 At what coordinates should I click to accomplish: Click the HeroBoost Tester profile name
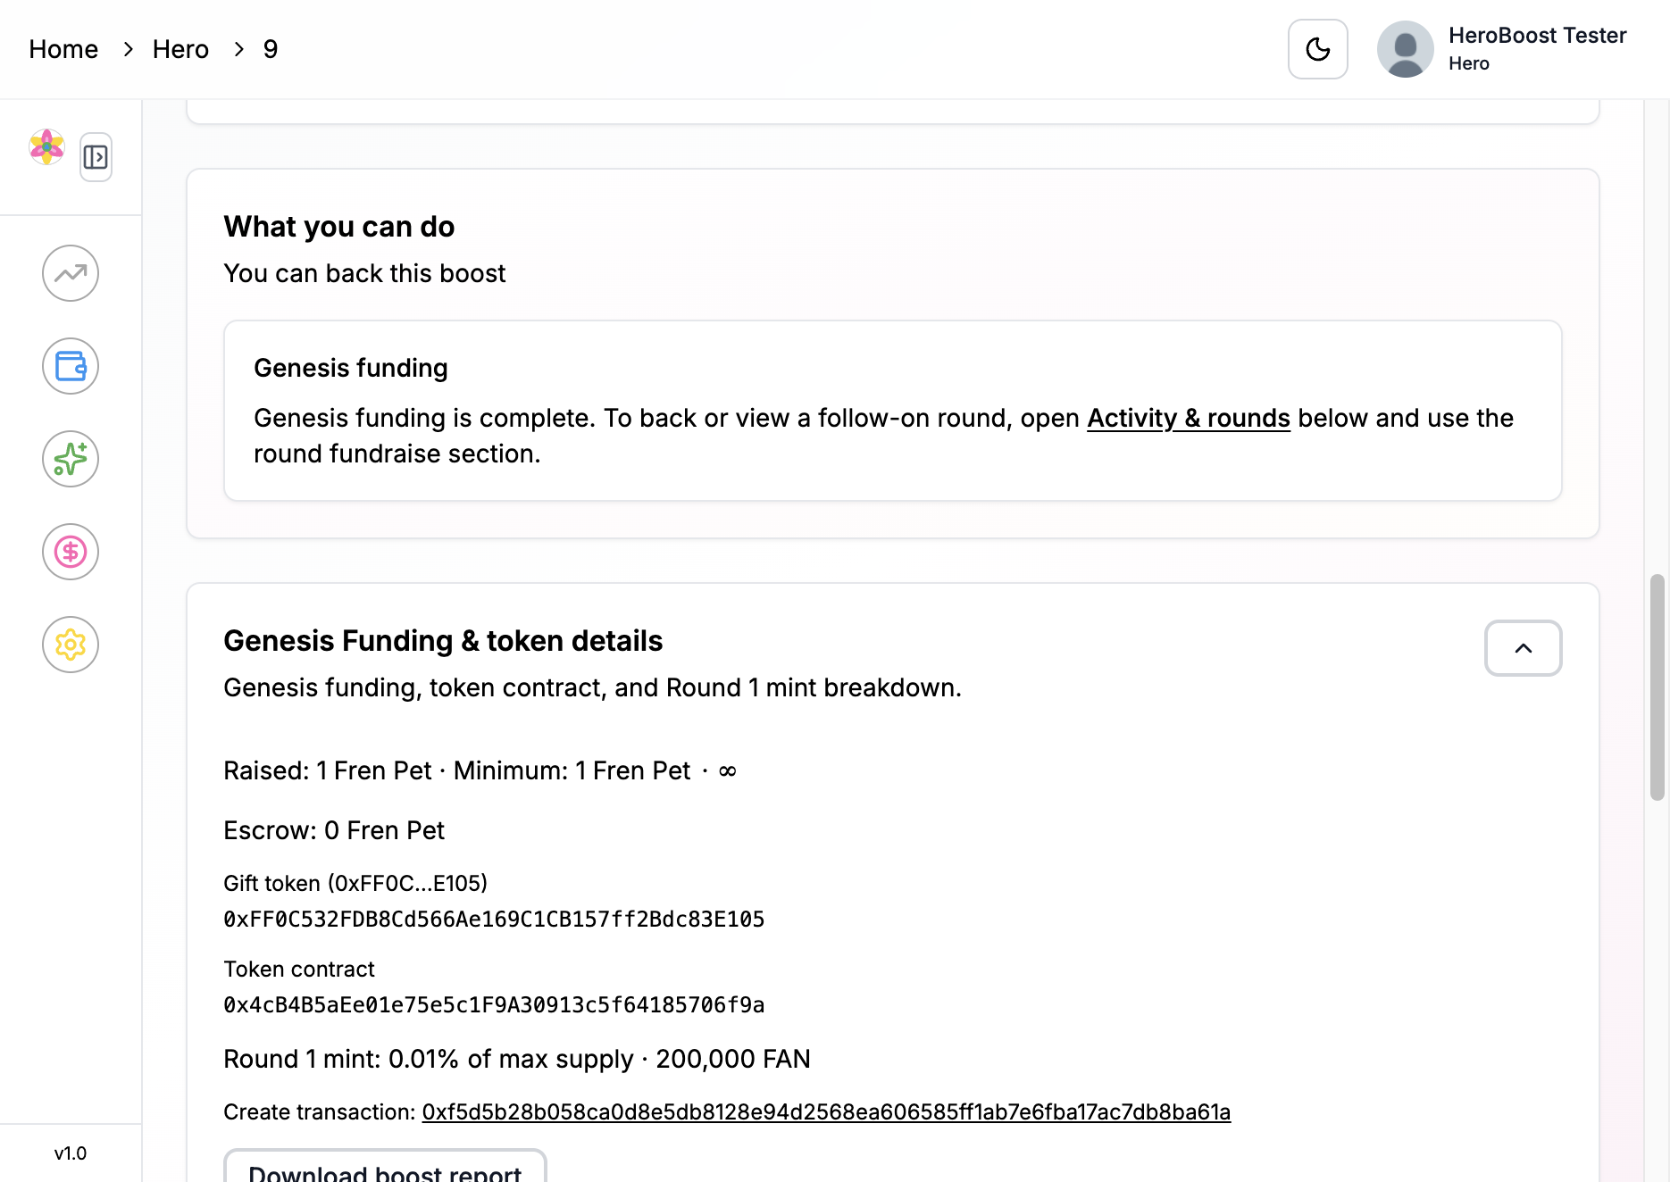click(1537, 36)
